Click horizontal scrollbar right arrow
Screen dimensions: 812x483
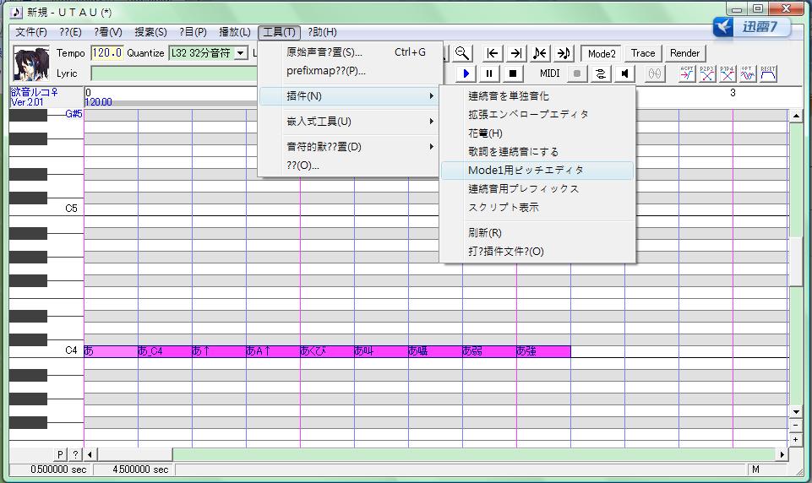(782, 454)
